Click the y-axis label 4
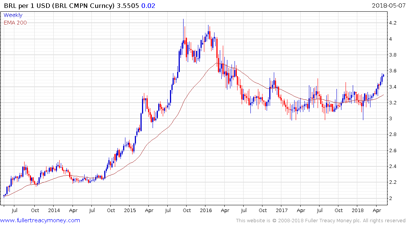This screenshot has width=406, height=226. coord(391,39)
